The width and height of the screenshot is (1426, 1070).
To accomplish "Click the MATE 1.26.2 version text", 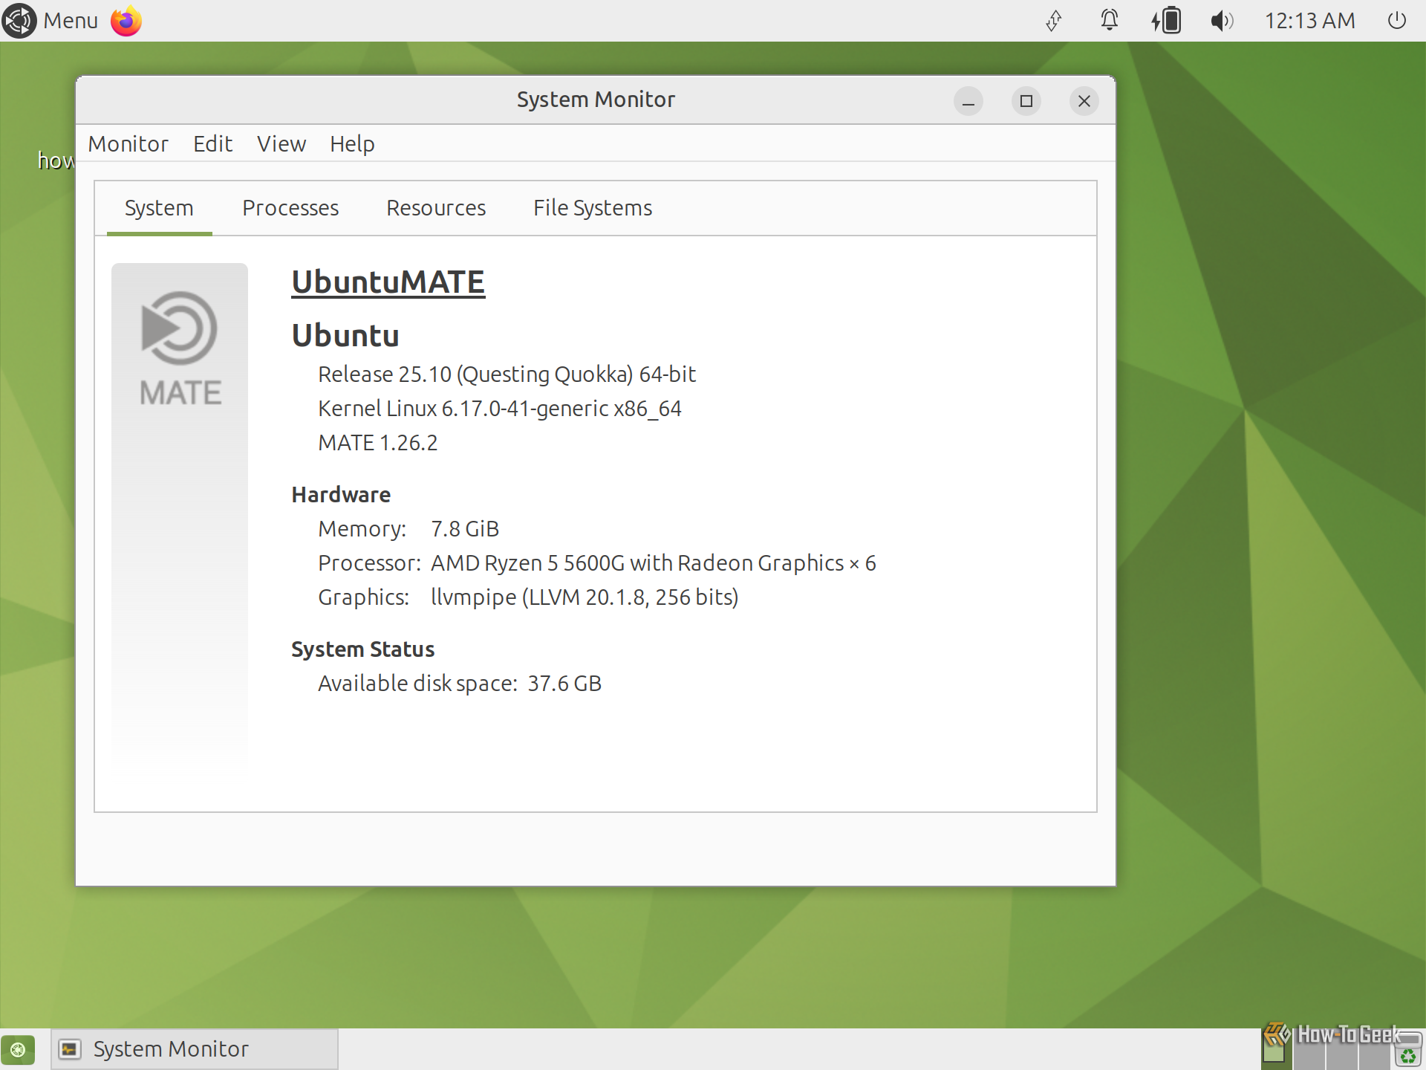I will (377, 443).
